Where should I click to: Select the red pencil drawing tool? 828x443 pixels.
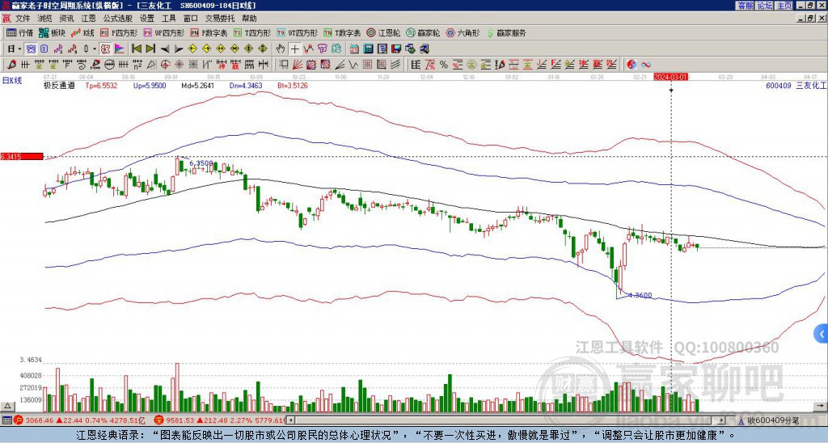(11, 65)
